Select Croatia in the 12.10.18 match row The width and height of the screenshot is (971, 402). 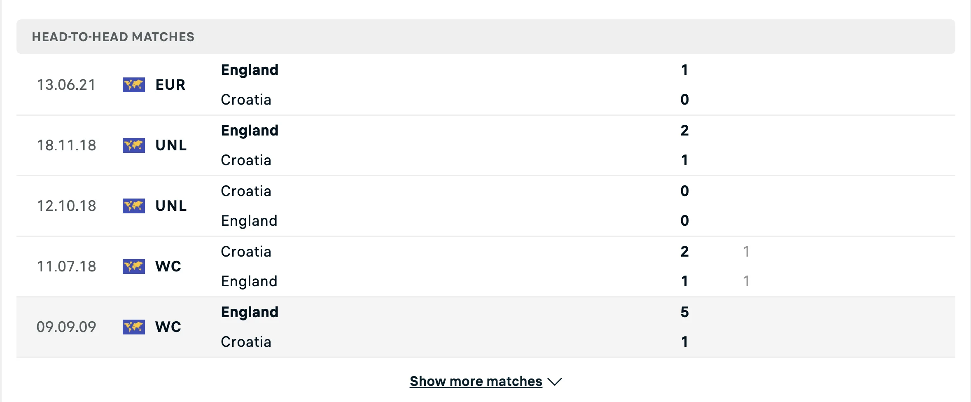point(246,191)
